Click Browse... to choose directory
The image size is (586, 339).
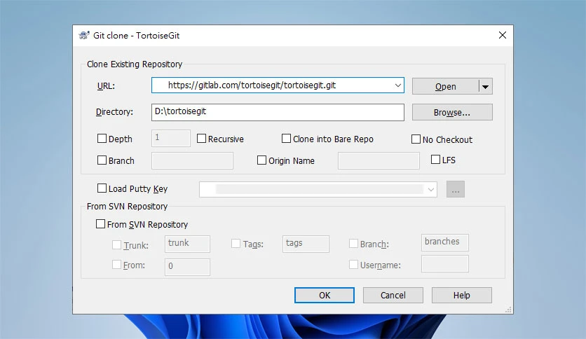point(452,112)
